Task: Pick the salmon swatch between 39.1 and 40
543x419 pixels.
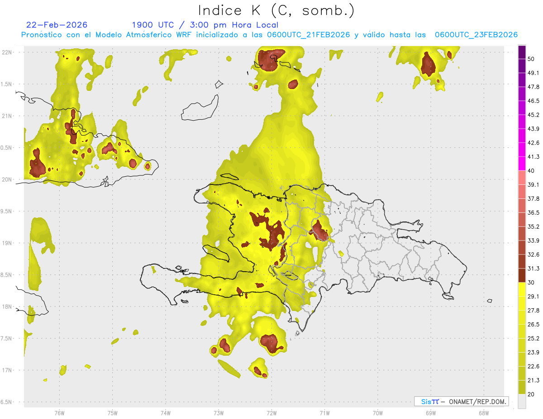Action: (522, 178)
